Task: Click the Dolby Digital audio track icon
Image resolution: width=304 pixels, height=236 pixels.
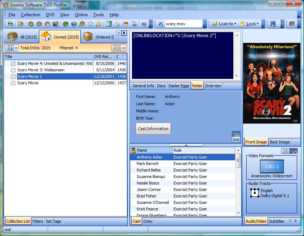Action: 255,193
